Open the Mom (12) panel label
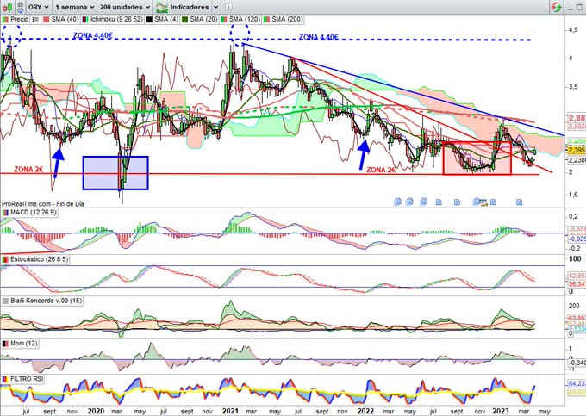Screen dimensions: 586x416 (x=20, y=343)
